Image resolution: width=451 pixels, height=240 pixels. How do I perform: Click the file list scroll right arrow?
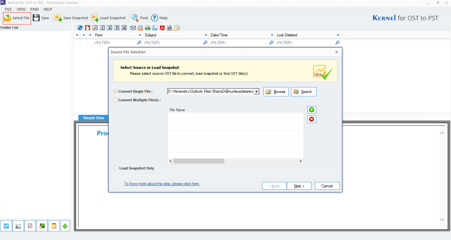pos(301,161)
